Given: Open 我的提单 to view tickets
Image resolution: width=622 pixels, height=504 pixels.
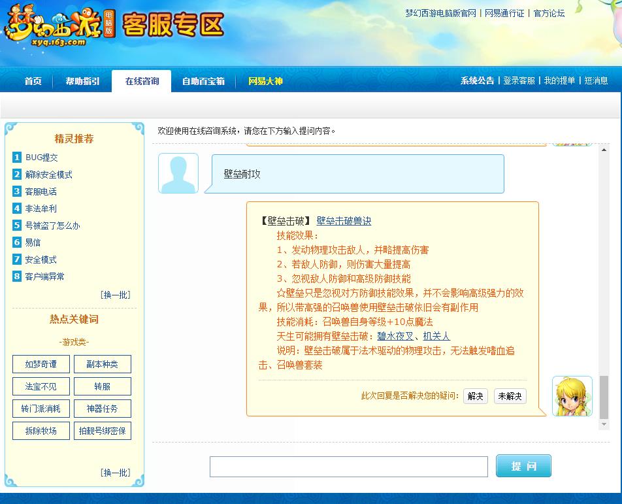Looking at the screenshot, I should click(x=560, y=80).
